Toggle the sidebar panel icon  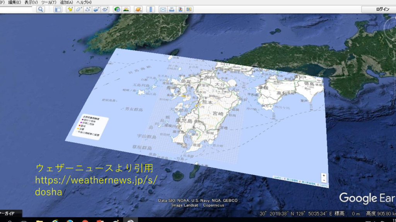[58, 10]
